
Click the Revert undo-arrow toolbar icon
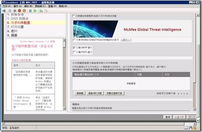pyautogui.click(x=46, y=11)
